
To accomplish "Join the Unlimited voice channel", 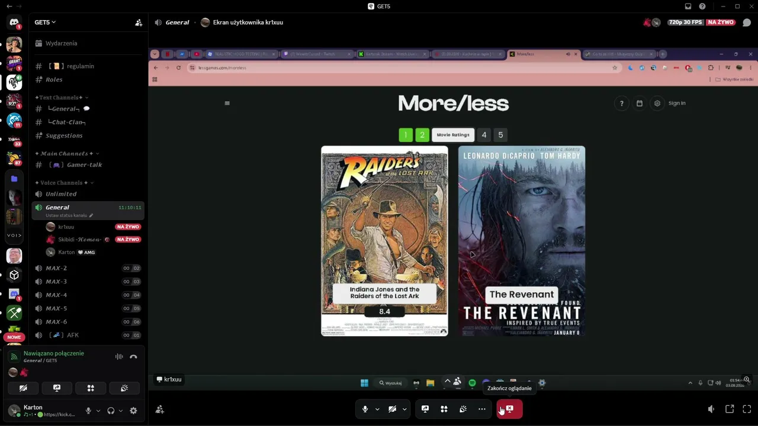I will 88,194.
